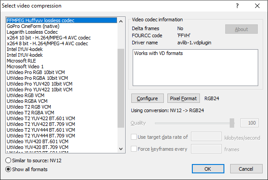Toggle Force keyframes every checkbox

pos(134,149)
